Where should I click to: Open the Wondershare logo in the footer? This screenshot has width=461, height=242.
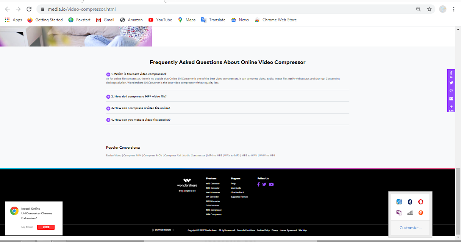(187, 184)
